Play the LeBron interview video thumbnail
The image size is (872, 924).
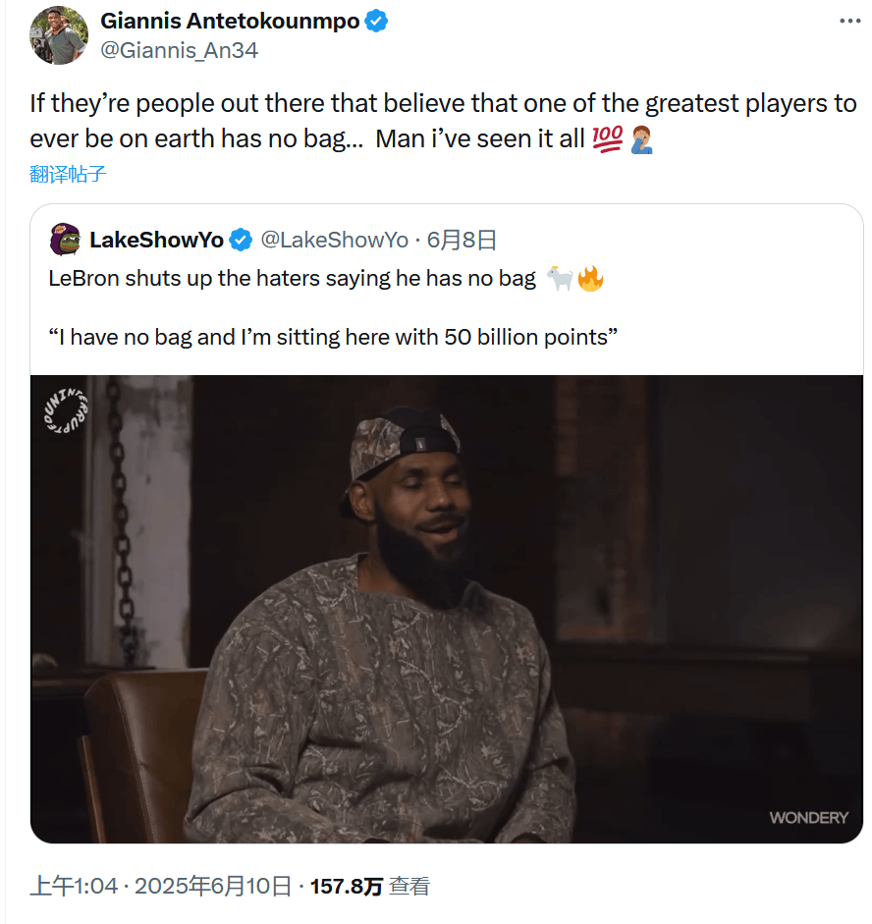pos(447,609)
